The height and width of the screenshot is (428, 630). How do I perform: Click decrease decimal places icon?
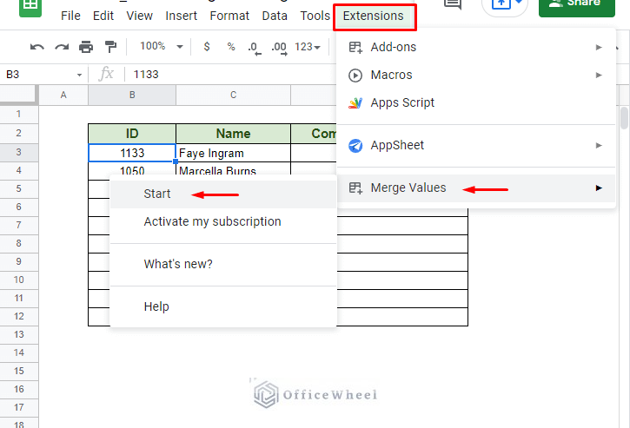click(255, 48)
